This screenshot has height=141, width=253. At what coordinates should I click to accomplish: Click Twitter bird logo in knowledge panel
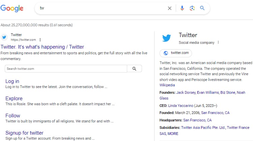(x=167, y=38)
